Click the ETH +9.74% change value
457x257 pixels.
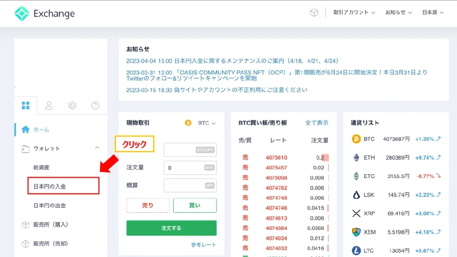[x=425, y=158]
